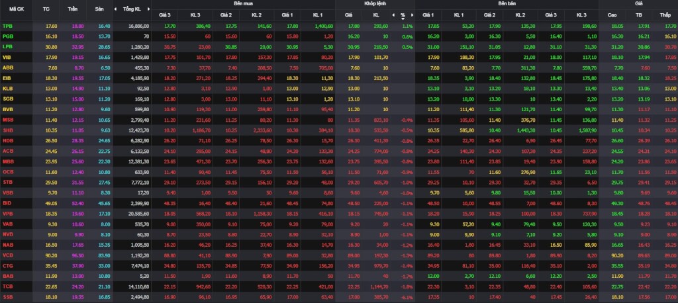
Task: Select the HDB ticker symbol
Action: pyautogui.click(x=7, y=140)
